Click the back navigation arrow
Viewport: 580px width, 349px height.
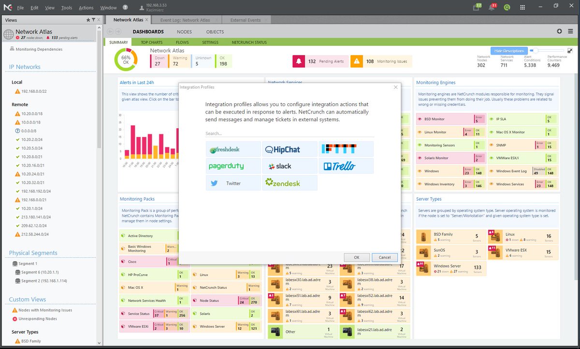click(111, 32)
